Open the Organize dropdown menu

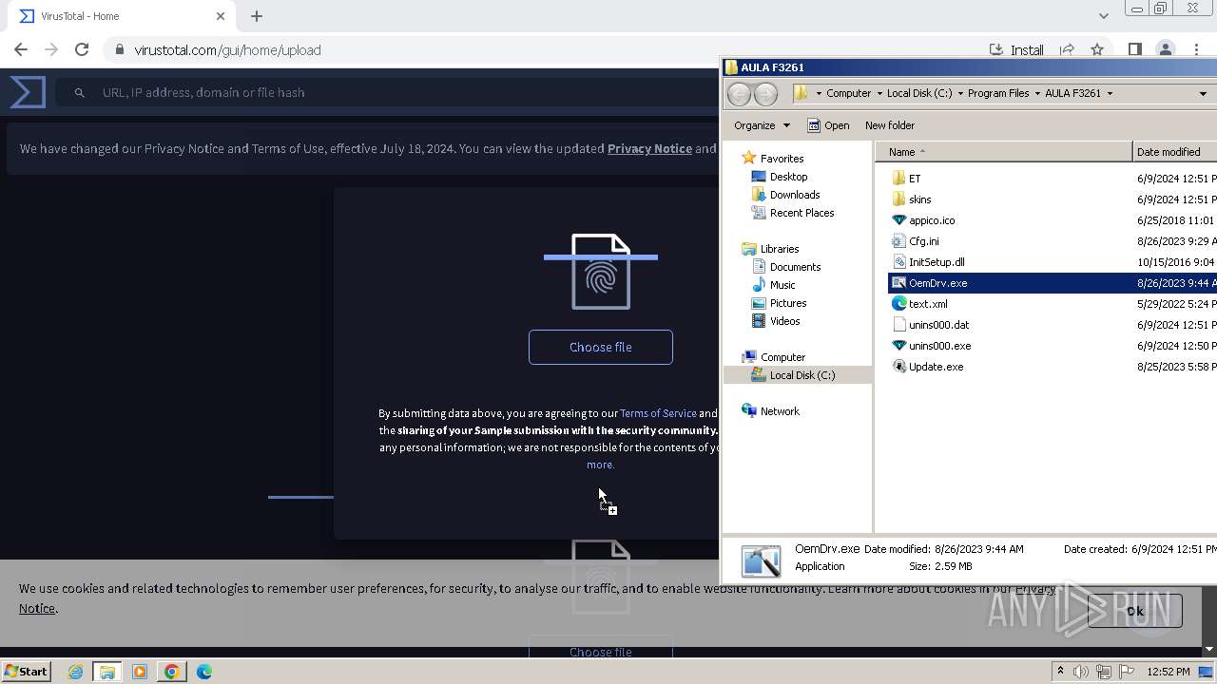point(762,125)
